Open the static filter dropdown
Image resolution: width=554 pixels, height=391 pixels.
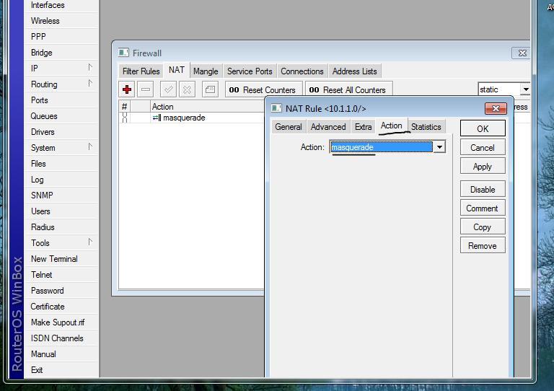coord(524,89)
